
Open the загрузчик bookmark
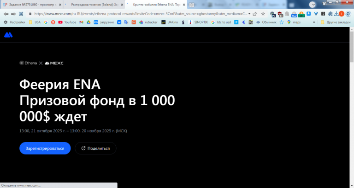point(104,22)
